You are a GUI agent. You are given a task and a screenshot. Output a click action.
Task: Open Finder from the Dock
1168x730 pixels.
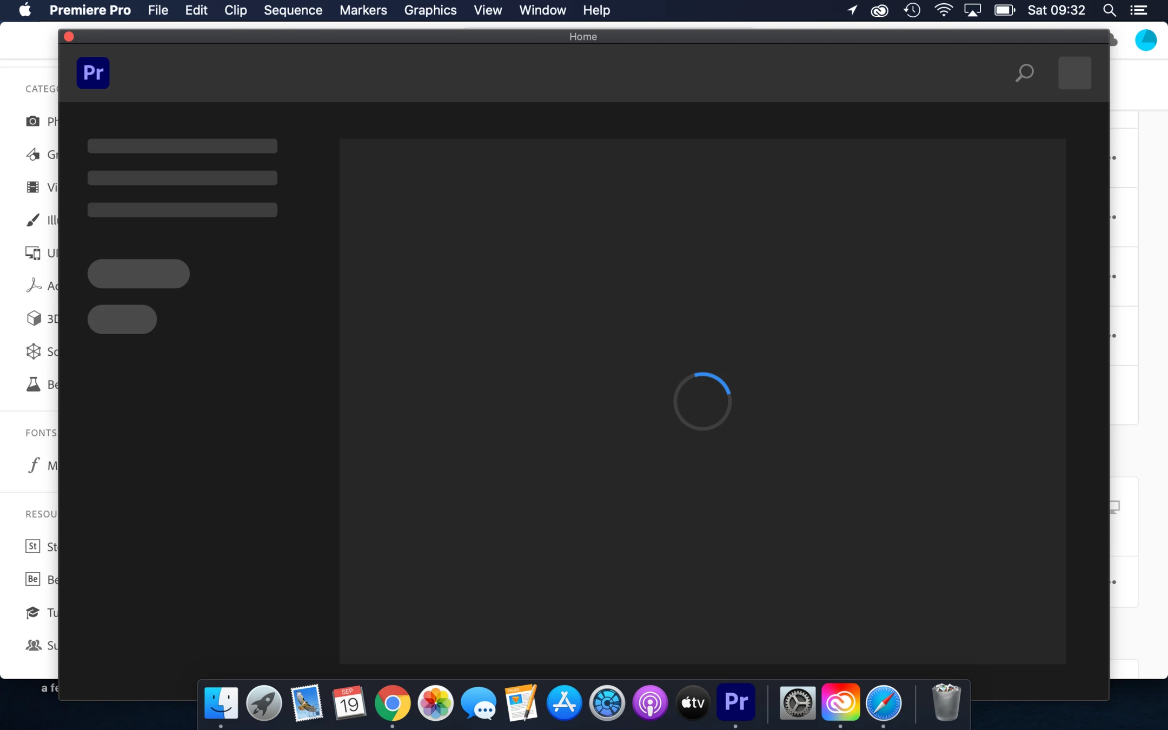[221, 703]
